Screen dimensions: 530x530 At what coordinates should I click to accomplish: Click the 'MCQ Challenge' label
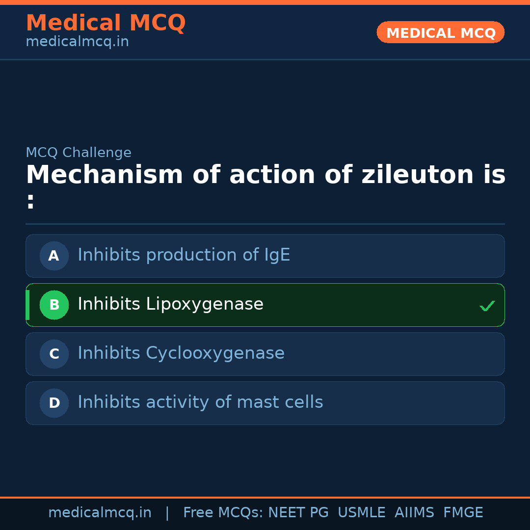click(x=79, y=153)
